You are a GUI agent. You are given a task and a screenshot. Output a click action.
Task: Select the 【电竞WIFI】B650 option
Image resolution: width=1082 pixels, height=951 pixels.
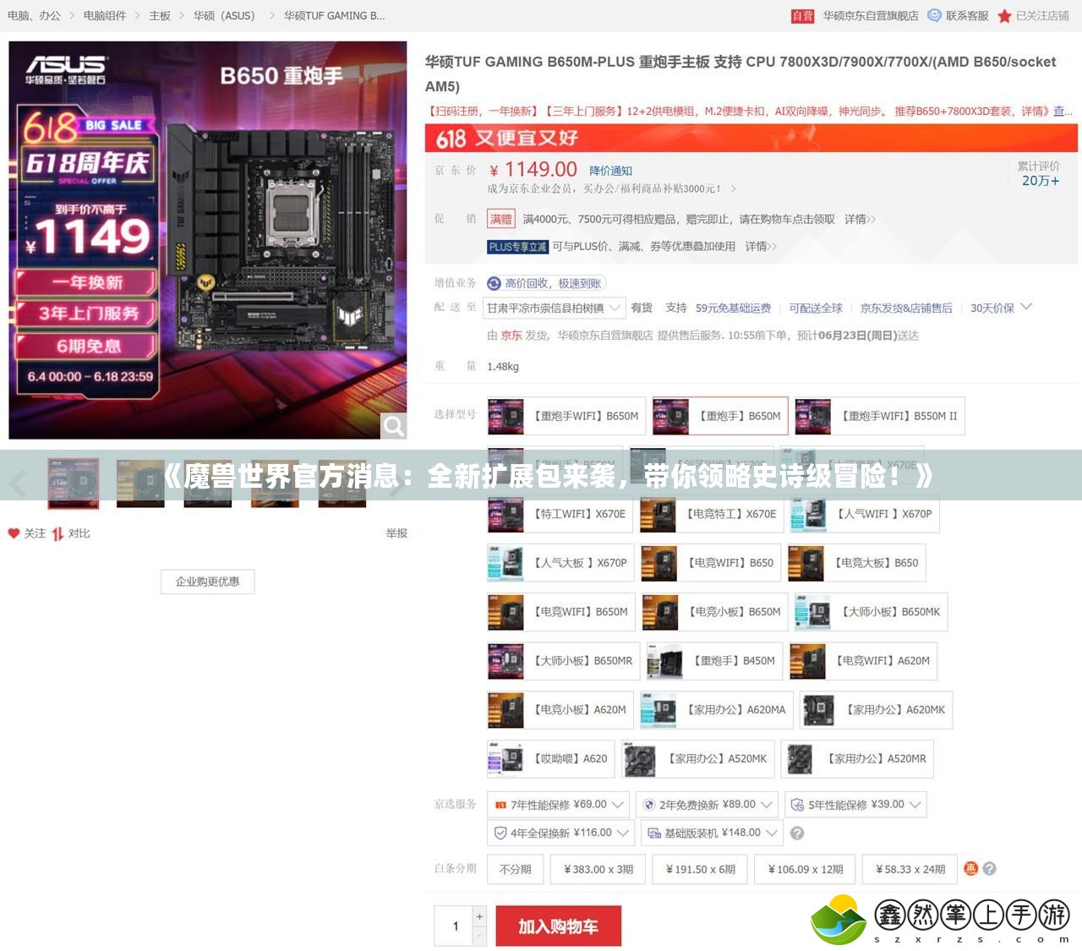(x=710, y=563)
